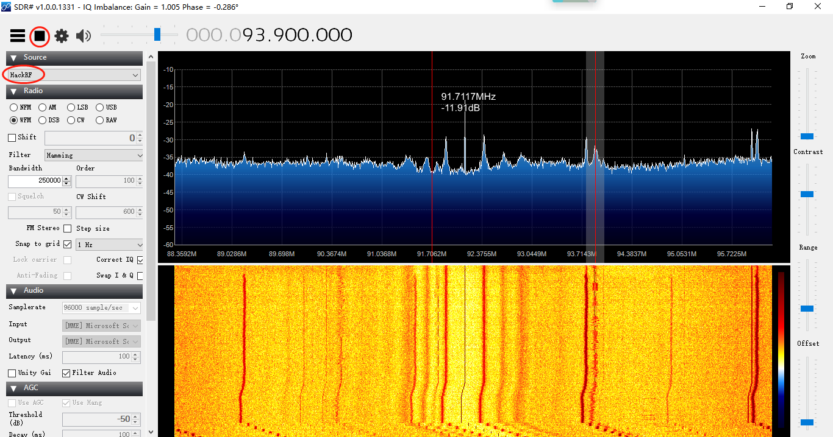Image resolution: width=833 pixels, height=437 pixels.
Task: Collapse the Radio section
Action: pyautogui.click(x=13, y=91)
